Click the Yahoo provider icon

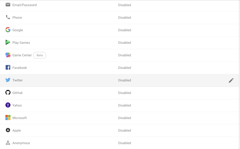point(8,105)
